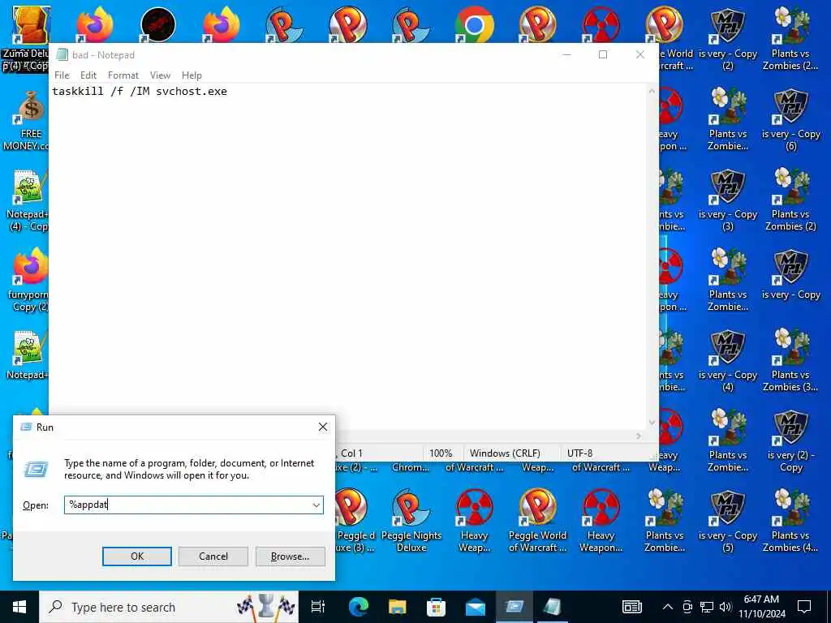Open Notepad's File menu
831x623 pixels.
(62, 75)
